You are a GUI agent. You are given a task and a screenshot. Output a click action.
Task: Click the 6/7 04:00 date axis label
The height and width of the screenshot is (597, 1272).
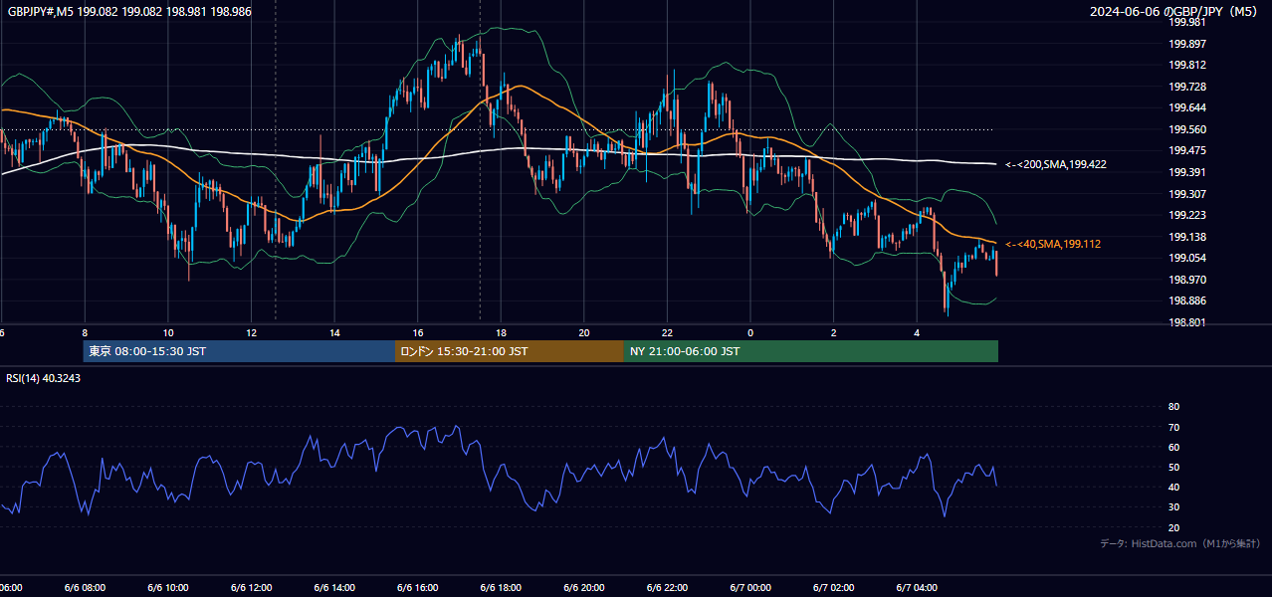[916, 588]
